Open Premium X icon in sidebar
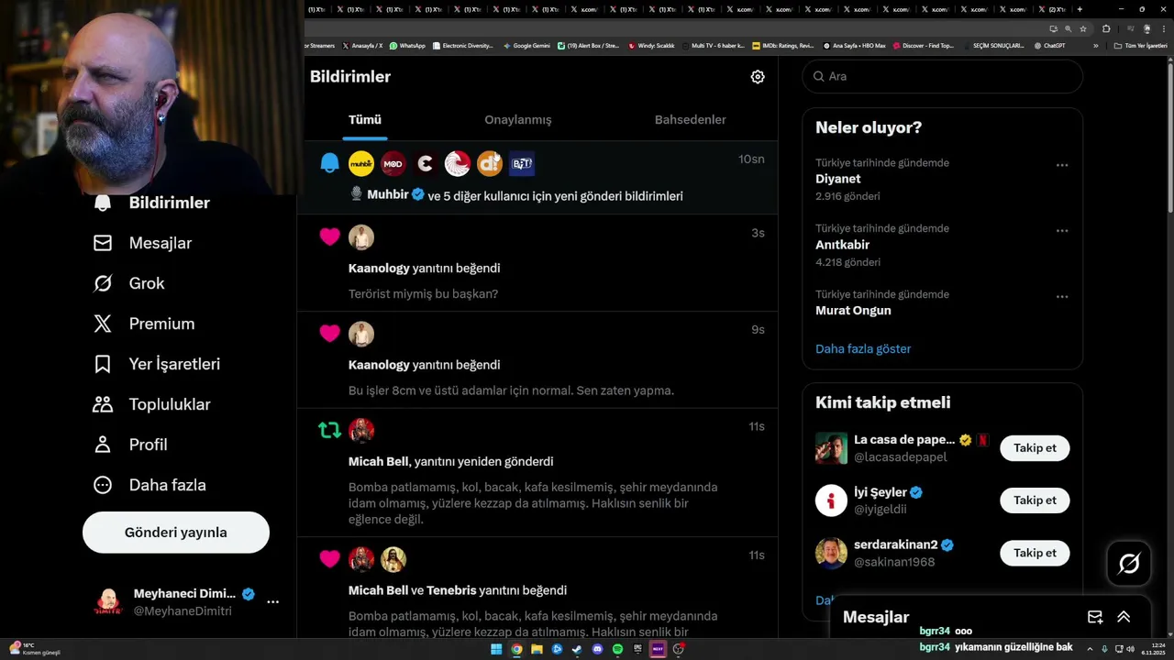This screenshot has height=660, width=1174. click(103, 324)
